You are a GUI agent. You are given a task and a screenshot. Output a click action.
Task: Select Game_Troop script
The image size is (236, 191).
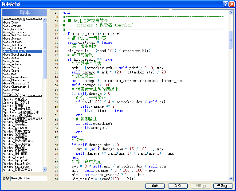23,71
